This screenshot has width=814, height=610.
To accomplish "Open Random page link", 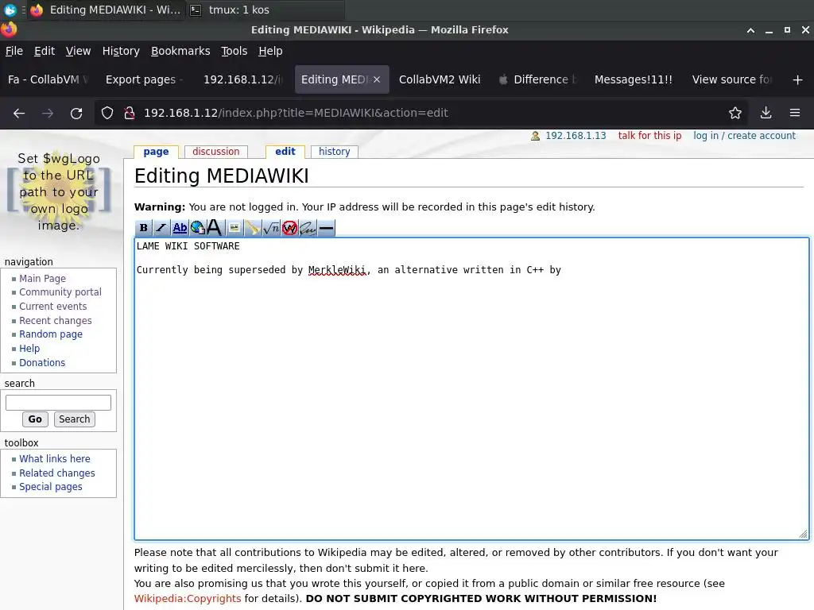I will click(51, 334).
